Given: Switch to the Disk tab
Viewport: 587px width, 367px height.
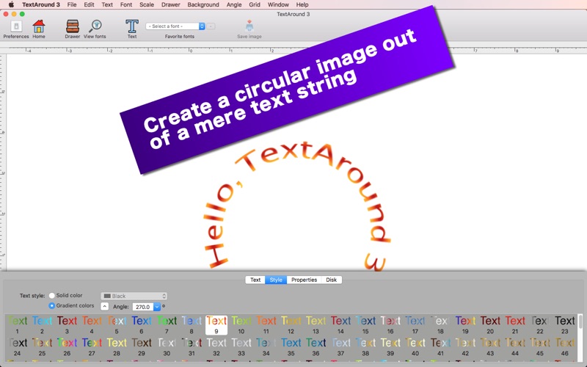Looking at the screenshot, I should coord(332,280).
